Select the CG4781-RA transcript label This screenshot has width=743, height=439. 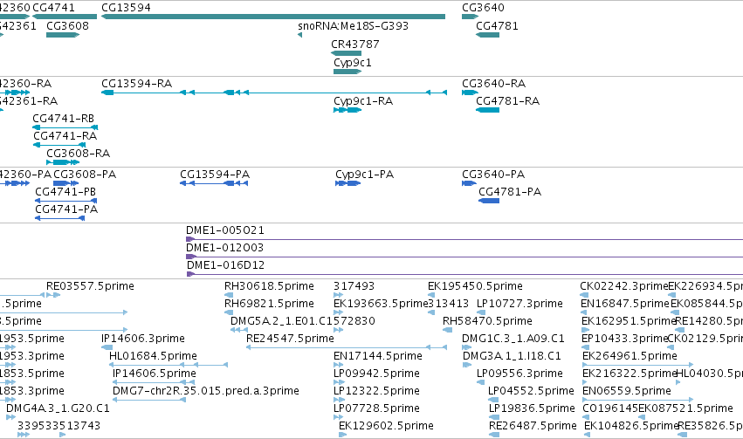pos(508,101)
